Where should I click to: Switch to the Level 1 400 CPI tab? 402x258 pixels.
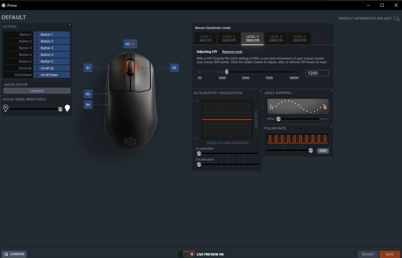click(x=205, y=38)
